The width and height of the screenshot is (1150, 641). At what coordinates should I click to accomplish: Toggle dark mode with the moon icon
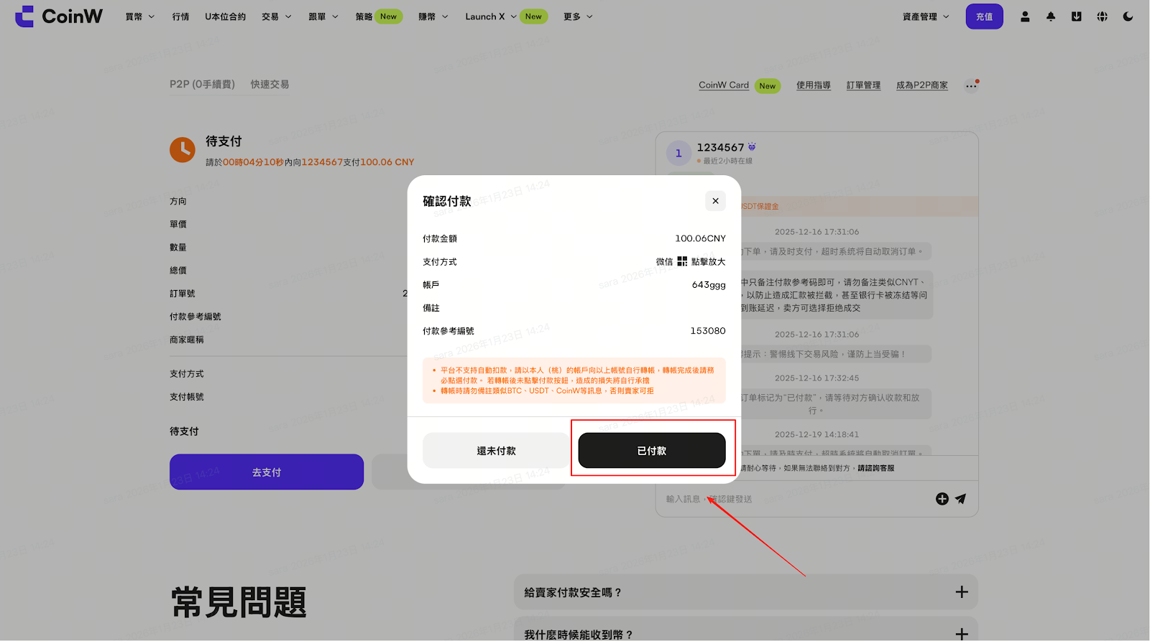coord(1128,17)
